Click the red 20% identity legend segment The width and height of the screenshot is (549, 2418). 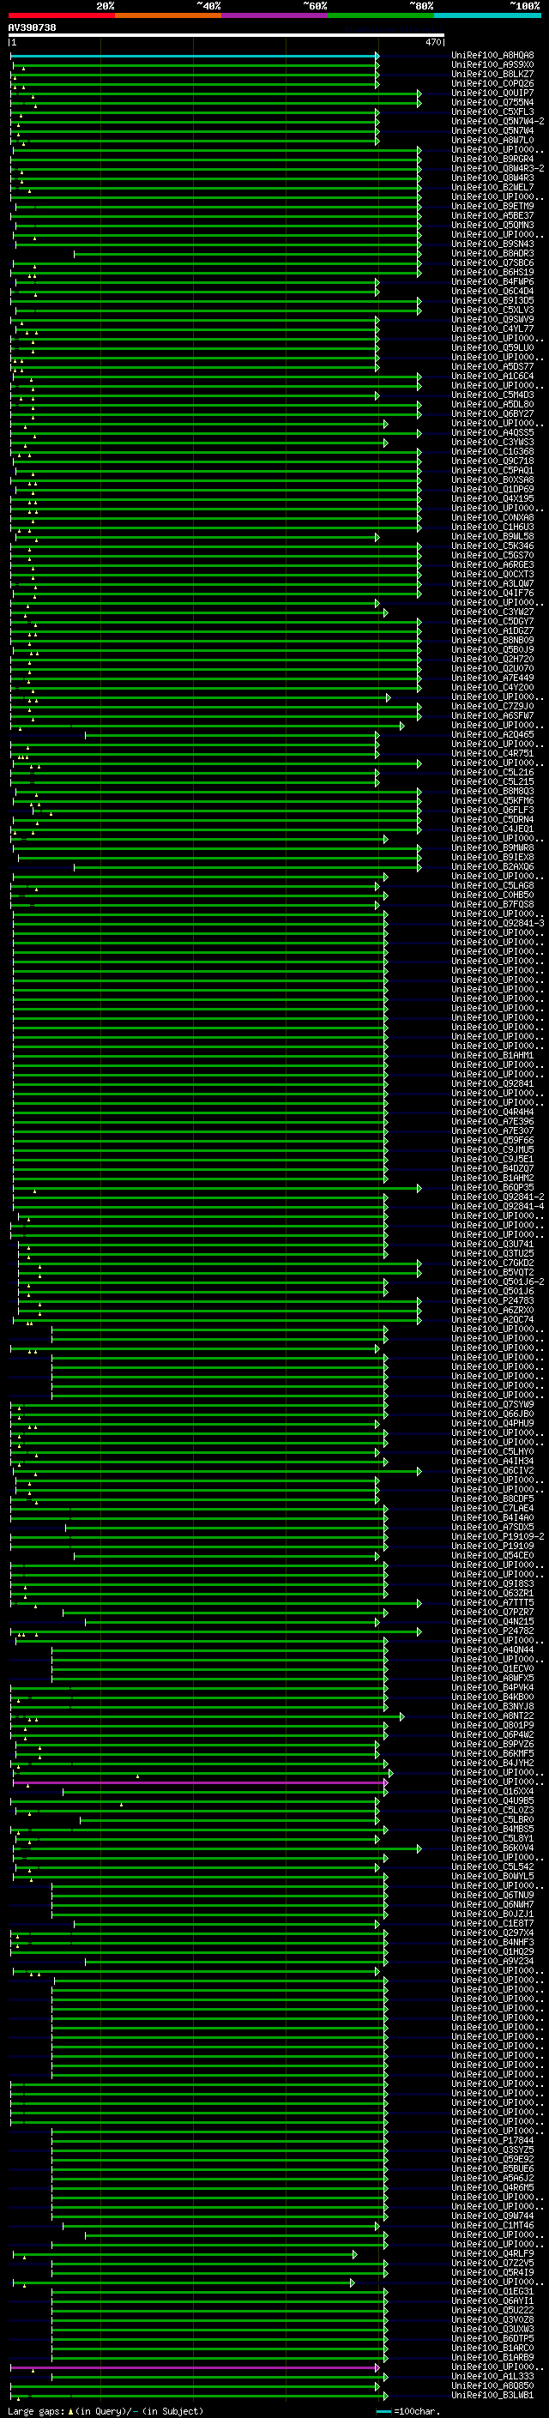click(61, 15)
